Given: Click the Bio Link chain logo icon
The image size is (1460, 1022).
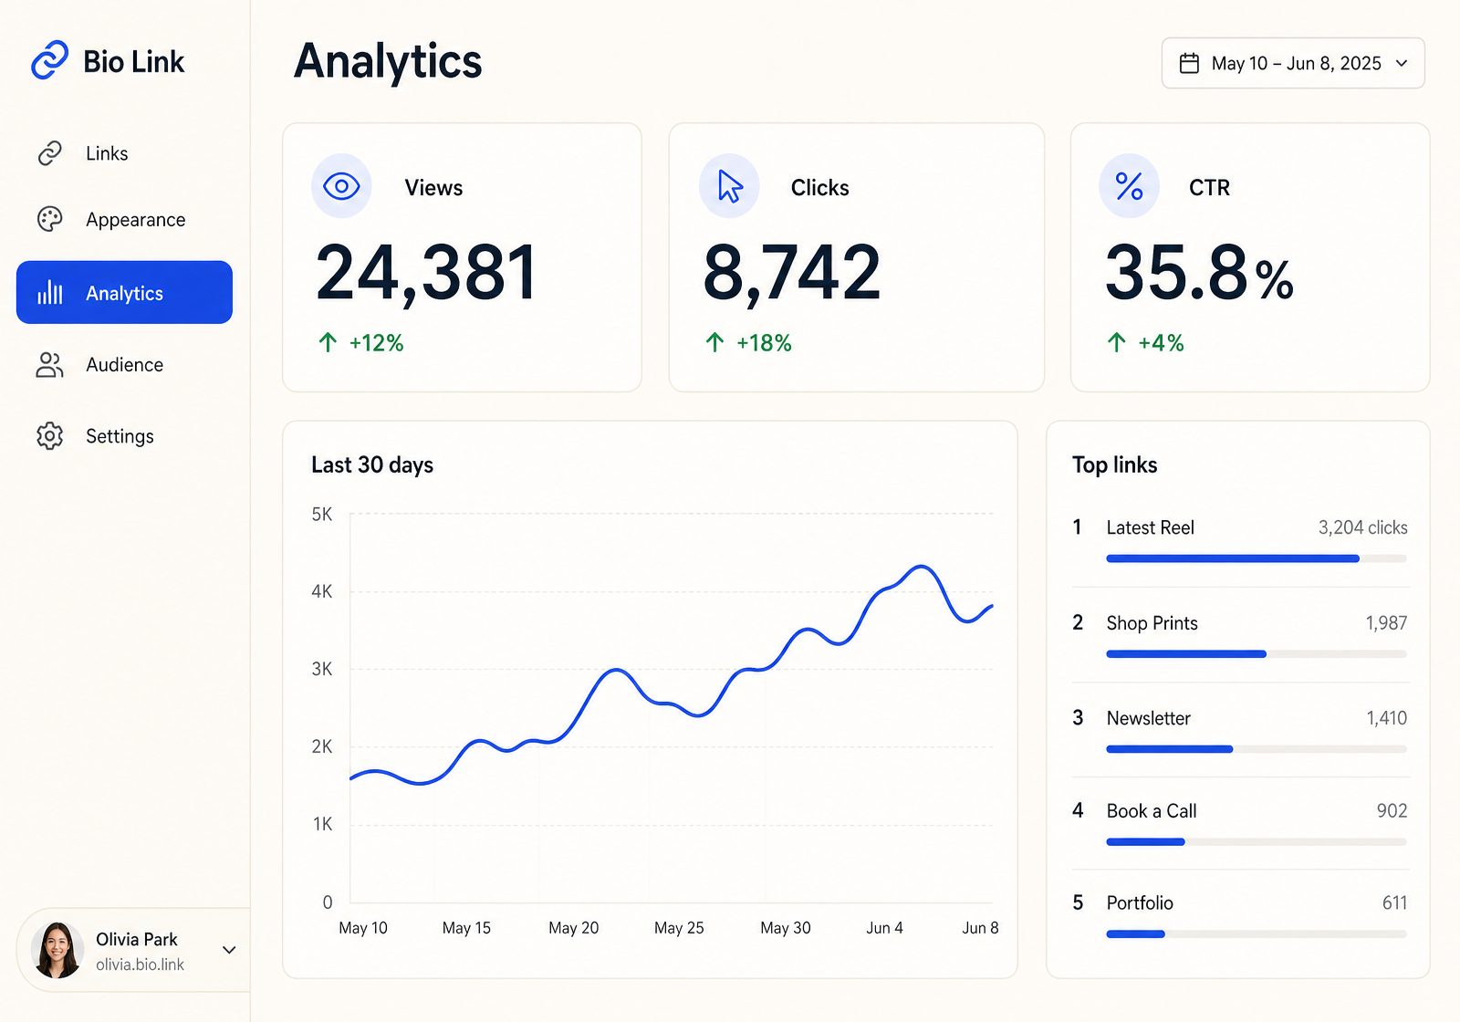Looking at the screenshot, I should pyautogui.click(x=49, y=60).
